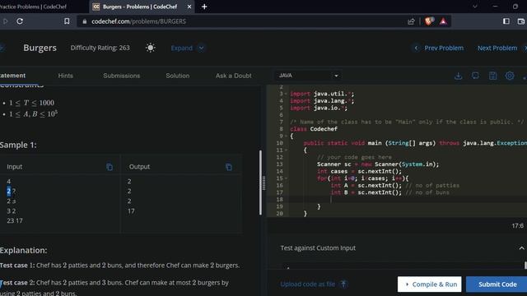Click the Scanner sc declaration line

pos(378,164)
